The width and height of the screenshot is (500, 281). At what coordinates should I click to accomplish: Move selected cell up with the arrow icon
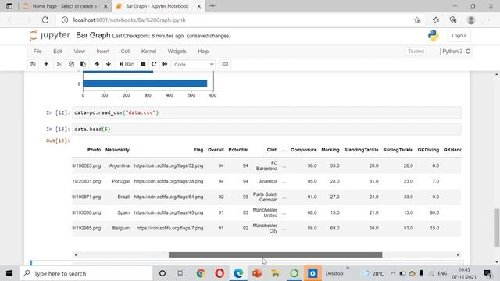point(97,64)
